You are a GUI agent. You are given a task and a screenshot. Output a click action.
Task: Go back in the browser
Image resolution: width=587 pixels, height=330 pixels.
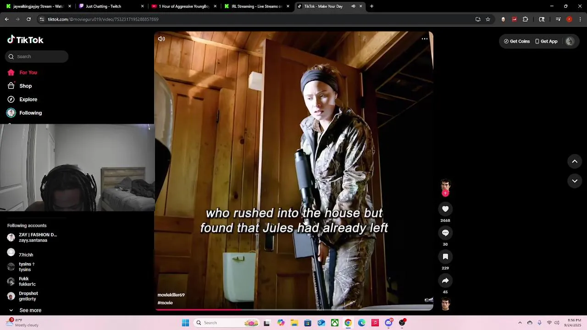[7, 19]
